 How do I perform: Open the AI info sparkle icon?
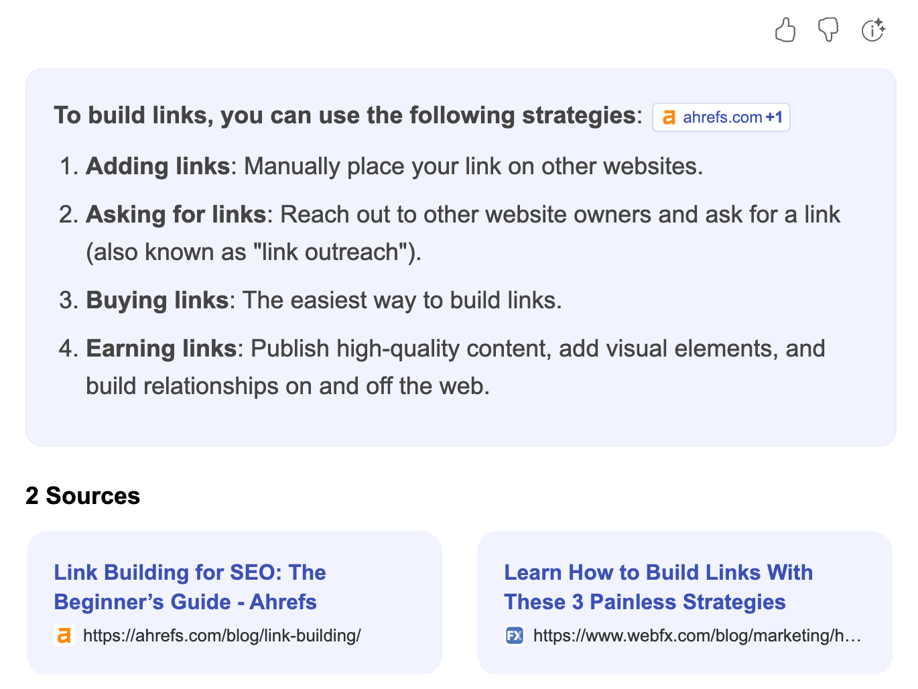873,30
